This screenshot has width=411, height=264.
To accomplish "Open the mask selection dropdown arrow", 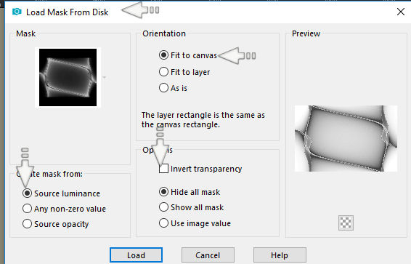I will 105,77.
